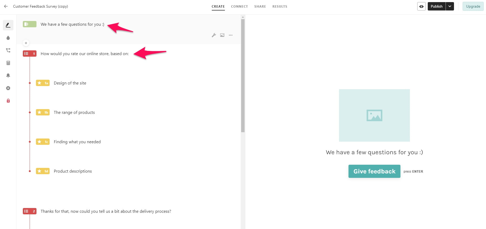Open the Settings gear icon in sidebar
The image size is (486, 229).
[8, 88]
